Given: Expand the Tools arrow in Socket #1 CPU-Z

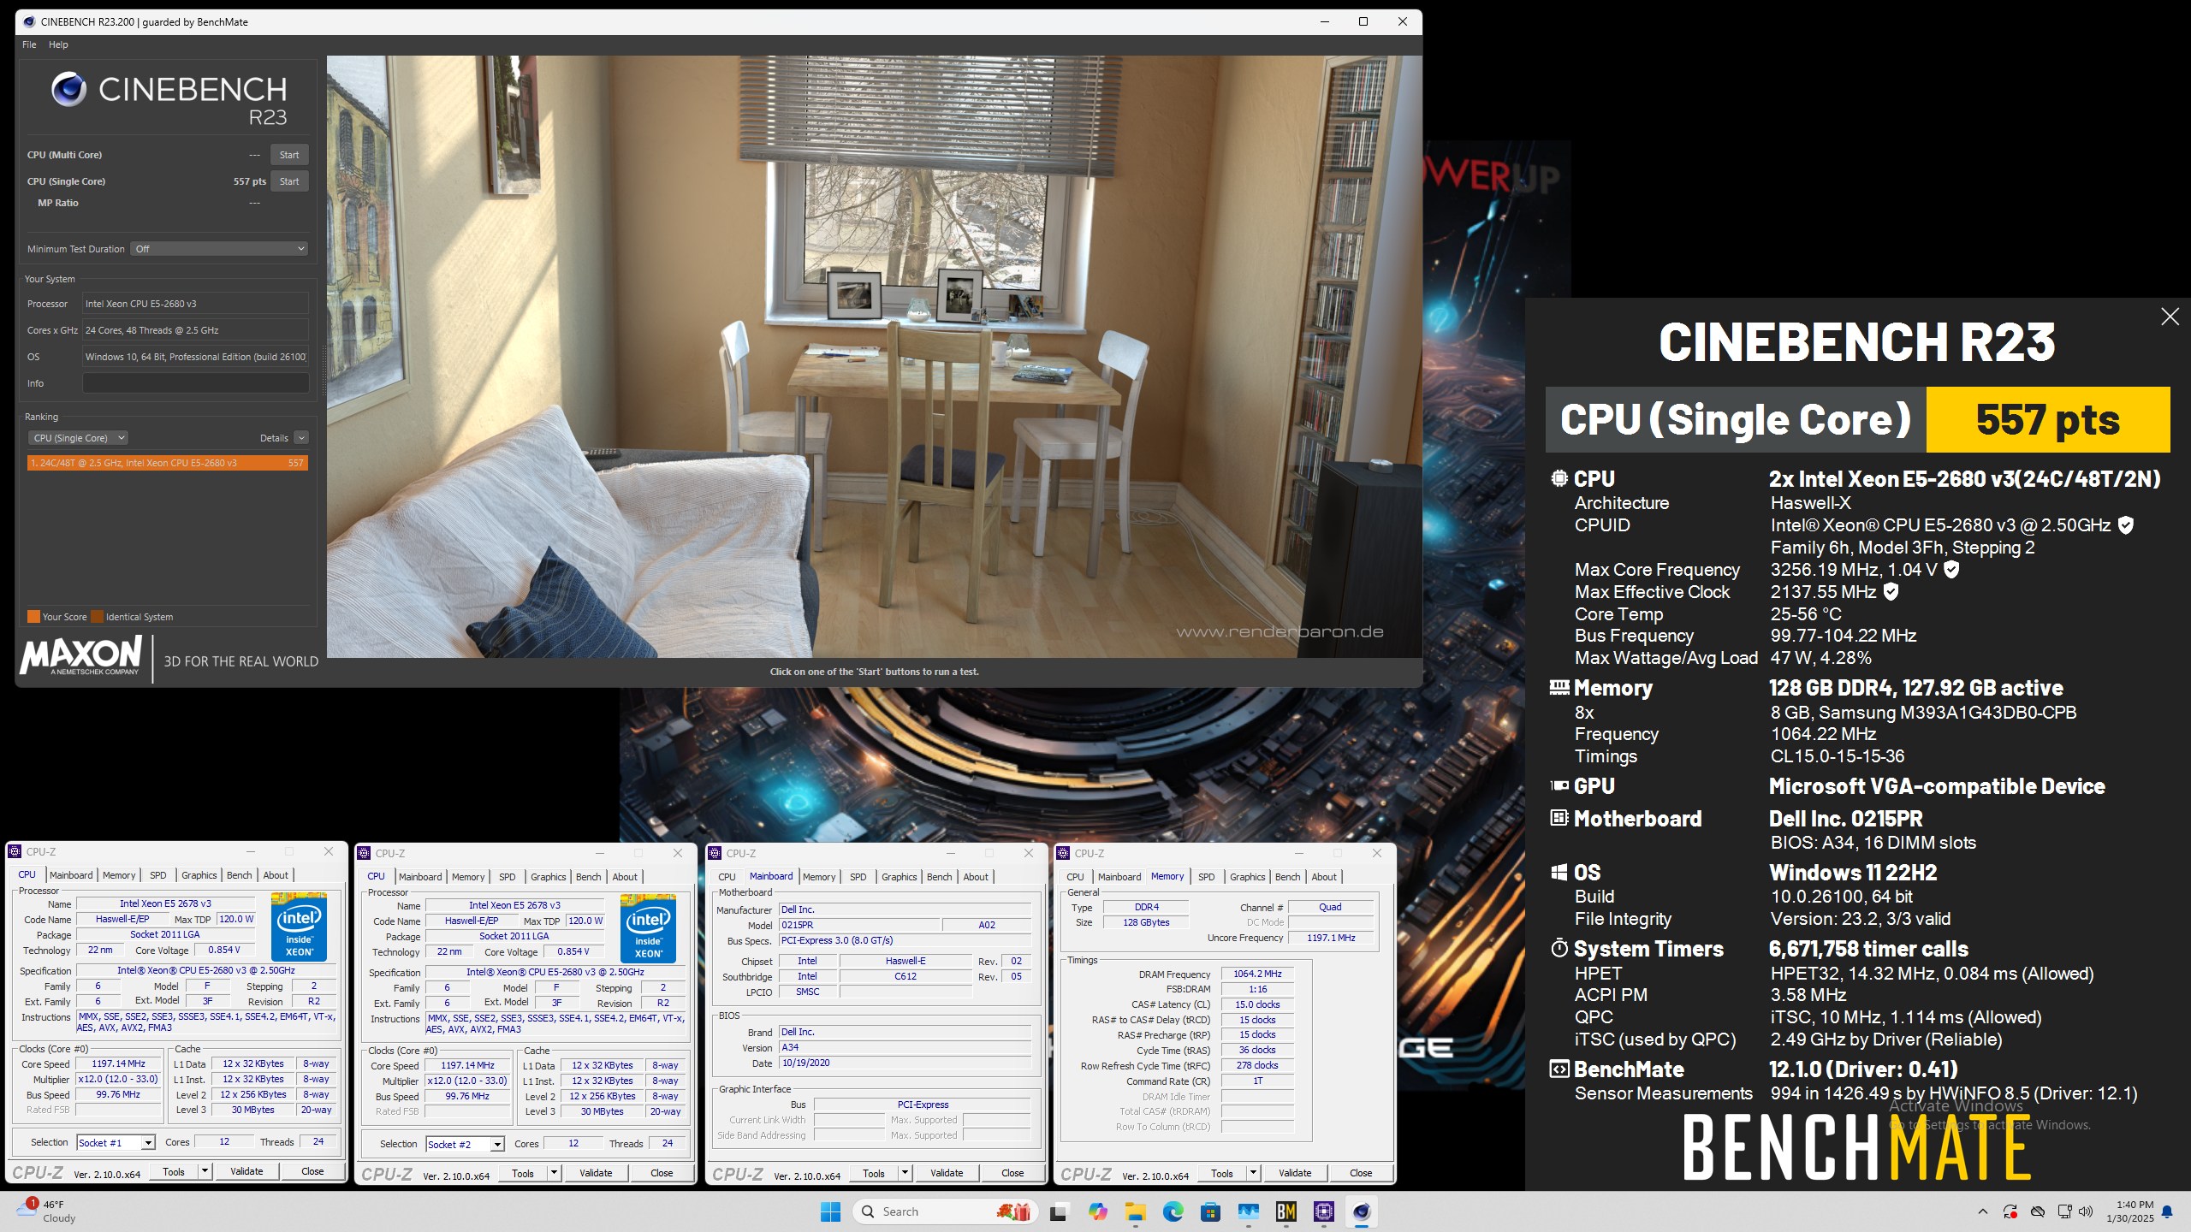Looking at the screenshot, I should [205, 1171].
